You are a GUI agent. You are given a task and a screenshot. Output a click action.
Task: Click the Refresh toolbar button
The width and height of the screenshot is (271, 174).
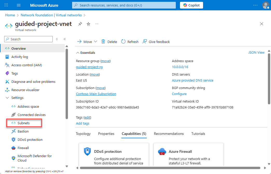pos(130,42)
